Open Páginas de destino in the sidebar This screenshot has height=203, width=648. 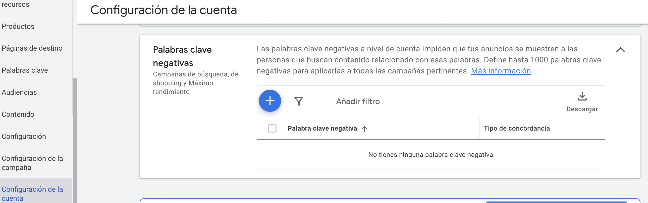pos(32,48)
